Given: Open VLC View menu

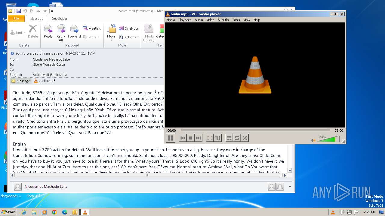Looking at the screenshot, I should tap(247, 20).
